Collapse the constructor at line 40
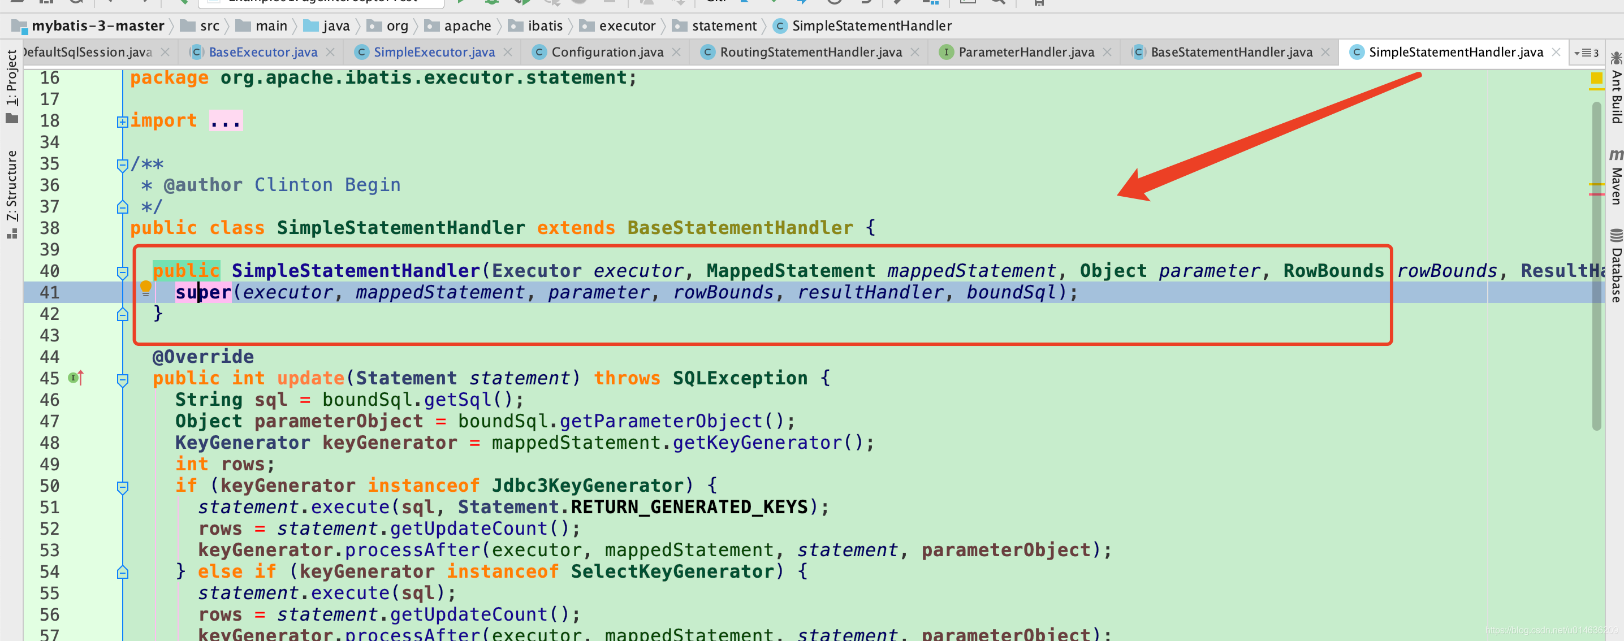The image size is (1624, 641). click(123, 272)
